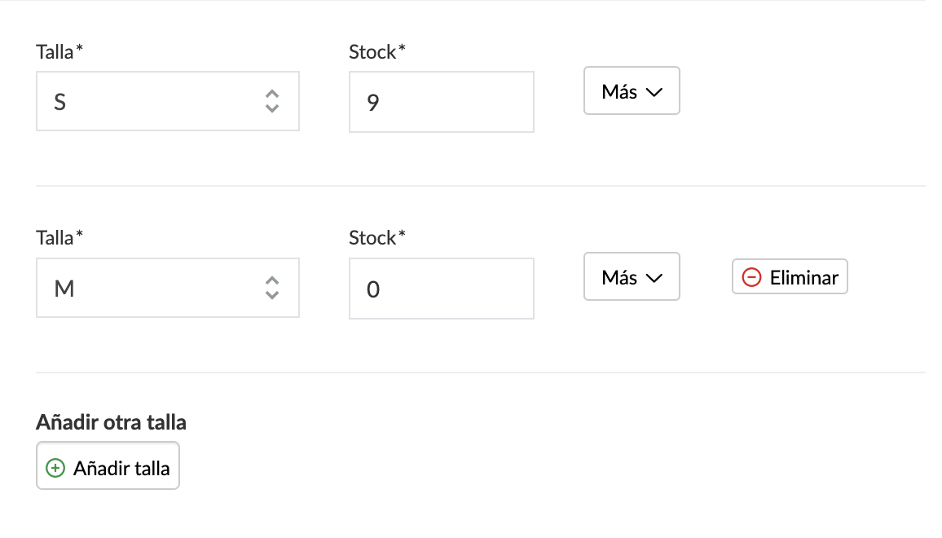Viewport: 942px width, 538px height.
Task: Focus the Stock field containing 9
Action: [441, 102]
